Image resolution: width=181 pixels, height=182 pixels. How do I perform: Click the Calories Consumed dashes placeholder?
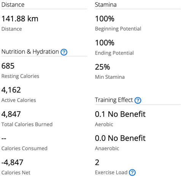tap(4, 138)
